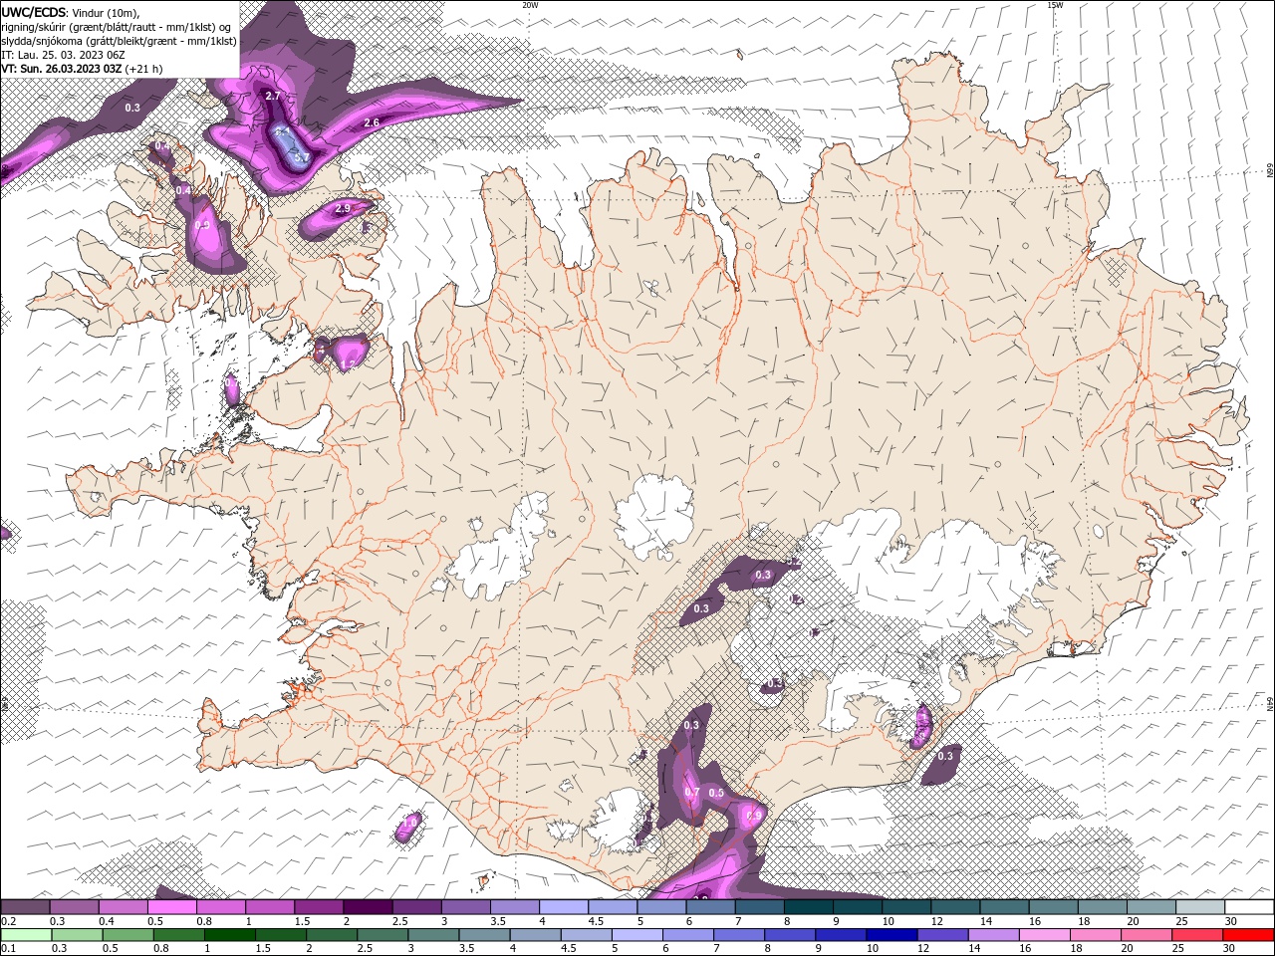Pick the bright pink 0.5 swatch, upper legend row
This screenshot has width=1275, height=956.
point(172,907)
